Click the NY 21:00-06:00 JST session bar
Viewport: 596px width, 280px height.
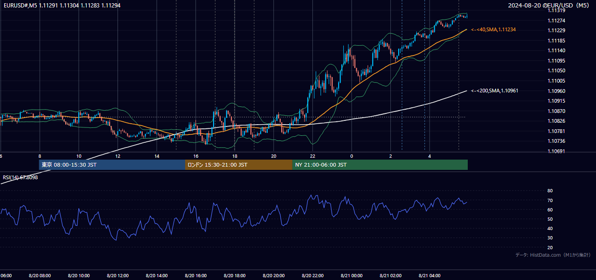click(x=380, y=165)
